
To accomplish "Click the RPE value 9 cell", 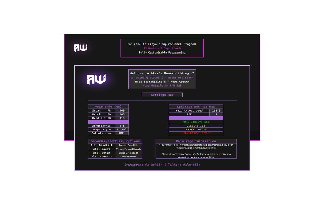I will pos(216,114).
